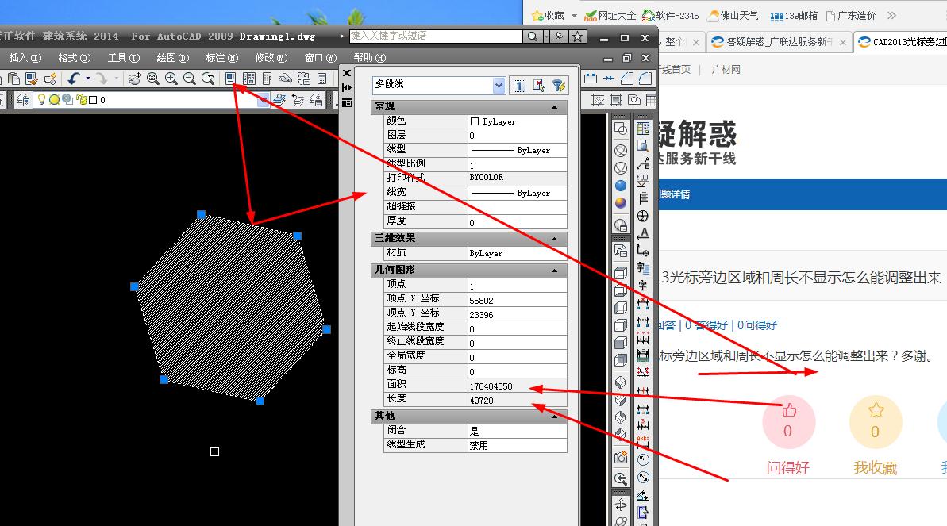
Task: Open 广材网 link on webpage
Action: (726, 70)
